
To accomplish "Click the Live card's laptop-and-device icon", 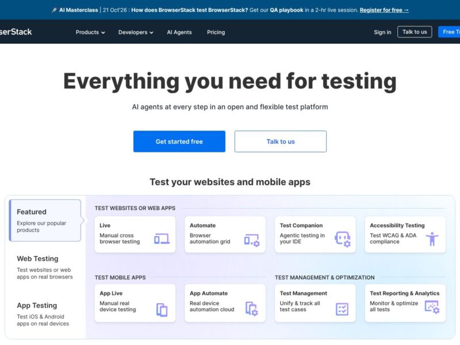I will pos(162,239).
